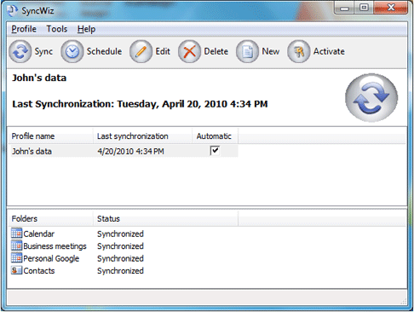Select the Calendar folder name

(39, 234)
